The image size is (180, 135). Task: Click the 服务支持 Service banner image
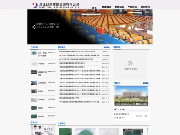pyautogui.click(x=43, y=130)
